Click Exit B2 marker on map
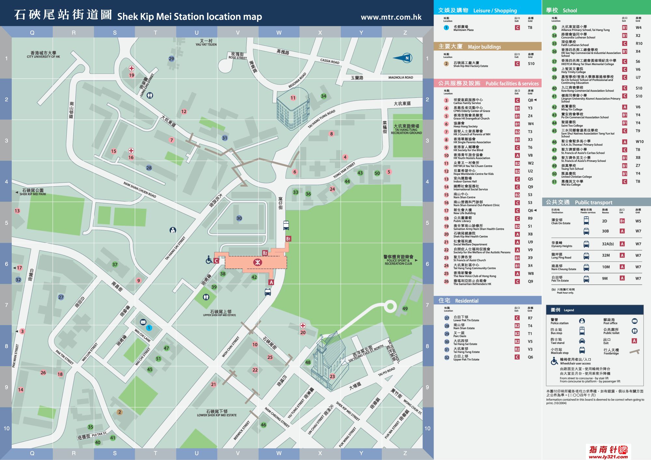 pos(265,253)
